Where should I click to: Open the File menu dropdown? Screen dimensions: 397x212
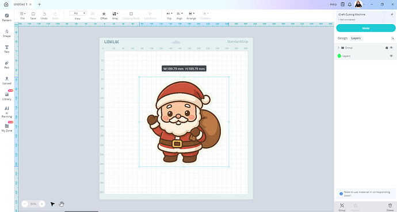tap(22, 16)
